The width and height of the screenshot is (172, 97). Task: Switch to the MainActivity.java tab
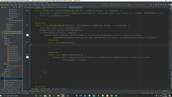click(29, 7)
